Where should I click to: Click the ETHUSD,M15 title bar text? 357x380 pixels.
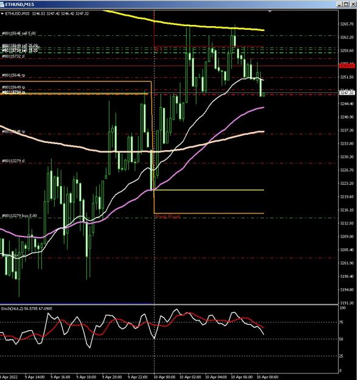click(19, 4)
